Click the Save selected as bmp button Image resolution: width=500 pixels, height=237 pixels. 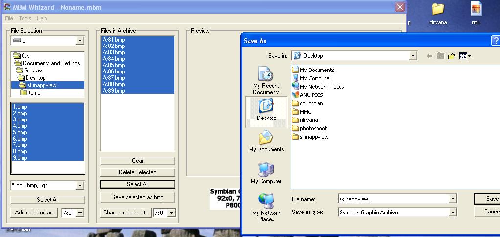coord(137,197)
